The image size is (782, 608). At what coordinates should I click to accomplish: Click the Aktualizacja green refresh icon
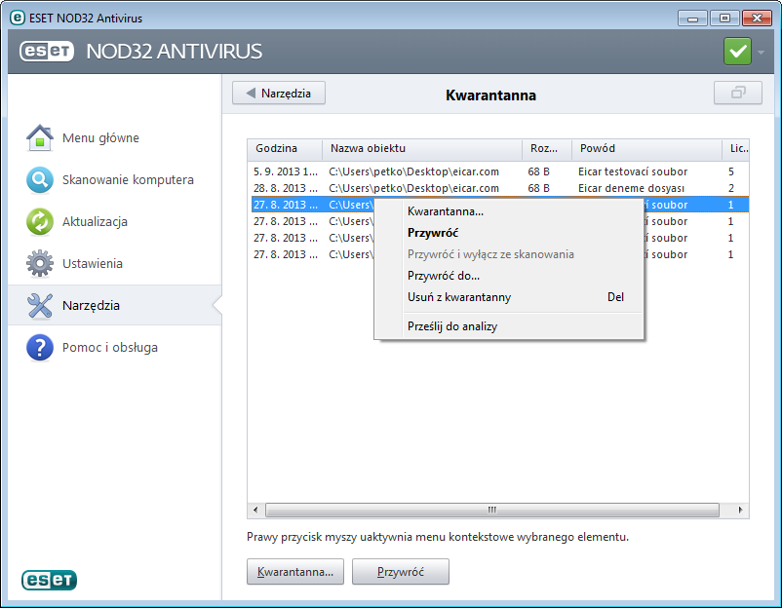40,221
